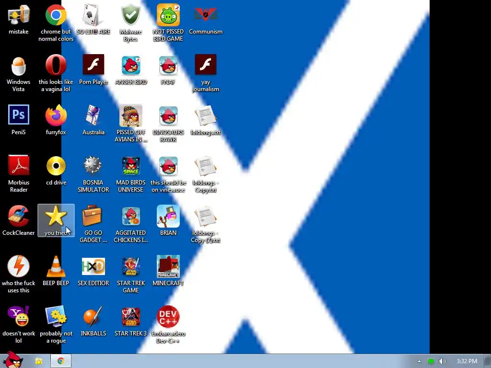Select the "BRIAN" slingshot bird icon
Viewport: 491px width, 368px height.
(168, 216)
